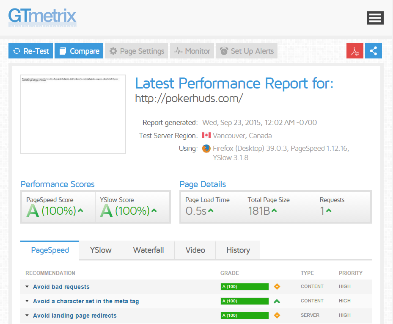The width and height of the screenshot is (393, 324).
Task: Click the grade bar for landing page redirects
Action: pos(245,316)
